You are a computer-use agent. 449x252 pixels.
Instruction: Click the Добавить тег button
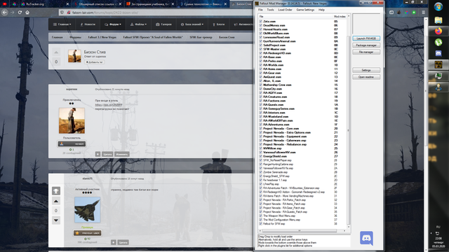click(x=94, y=62)
